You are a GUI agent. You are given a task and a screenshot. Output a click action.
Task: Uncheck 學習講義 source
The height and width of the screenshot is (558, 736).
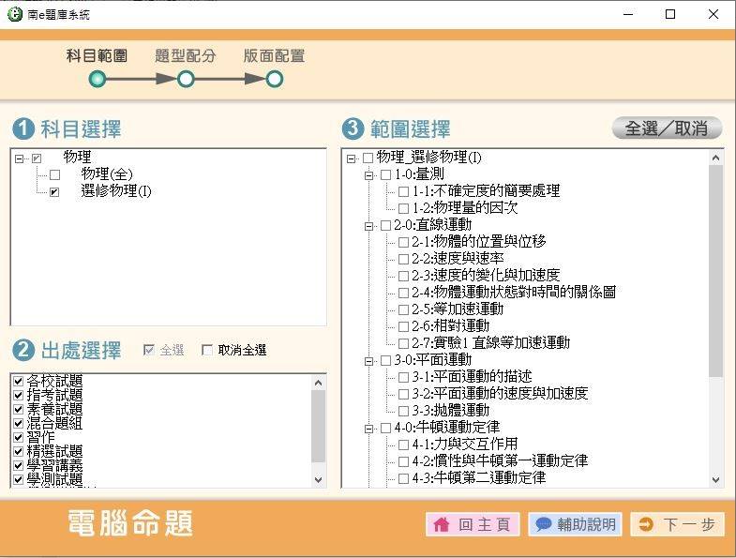[x=19, y=465]
